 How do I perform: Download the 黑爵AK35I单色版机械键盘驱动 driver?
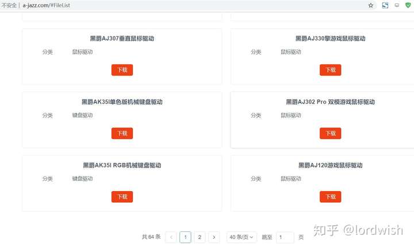click(x=122, y=133)
